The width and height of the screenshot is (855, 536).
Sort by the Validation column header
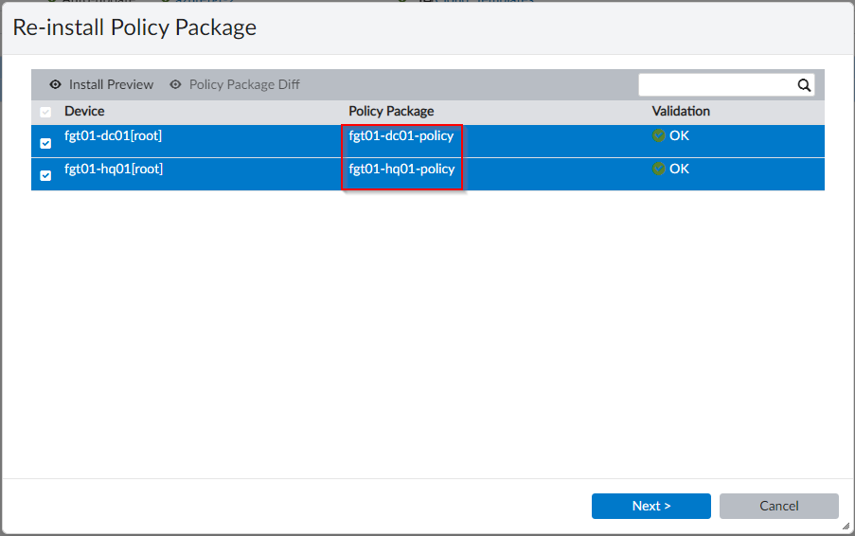pos(680,112)
